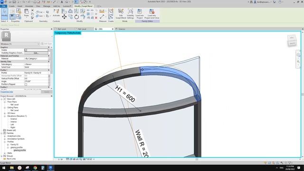The height and width of the screenshot is (171, 304).
Task: Click the Cut clipboard scissors icon
Action: click(x=32, y=10)
